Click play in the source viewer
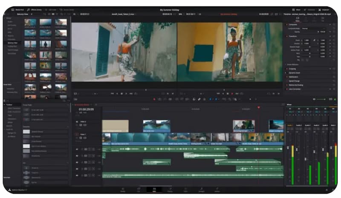 pos(127,93)
